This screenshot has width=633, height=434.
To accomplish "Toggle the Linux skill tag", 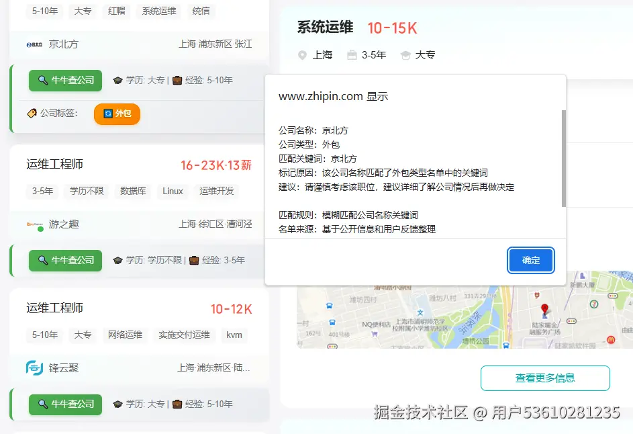I will tap(173, 191).
